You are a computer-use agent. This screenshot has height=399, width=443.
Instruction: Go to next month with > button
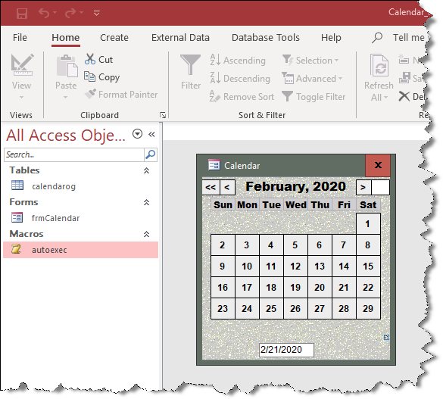363,187
